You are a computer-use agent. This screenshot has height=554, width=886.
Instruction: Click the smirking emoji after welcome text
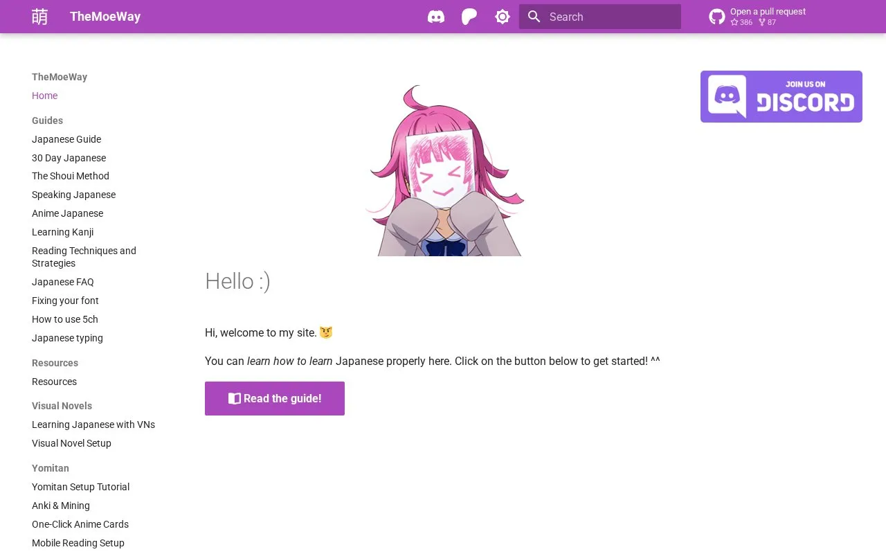tap(326, 332)
